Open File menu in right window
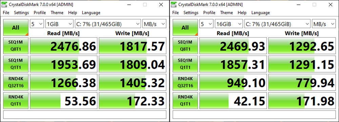This screenshot has width=339, height=122. click(176, 13)
